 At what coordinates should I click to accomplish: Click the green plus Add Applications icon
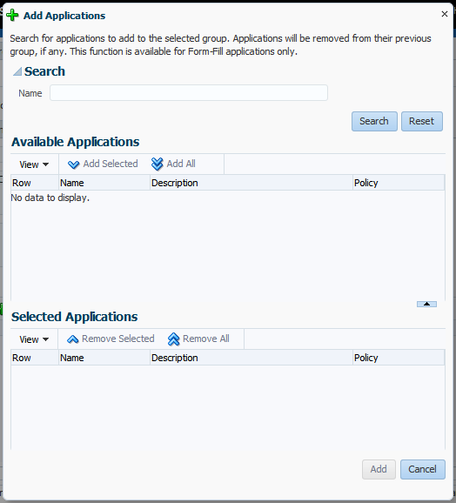tap(12, 15)
